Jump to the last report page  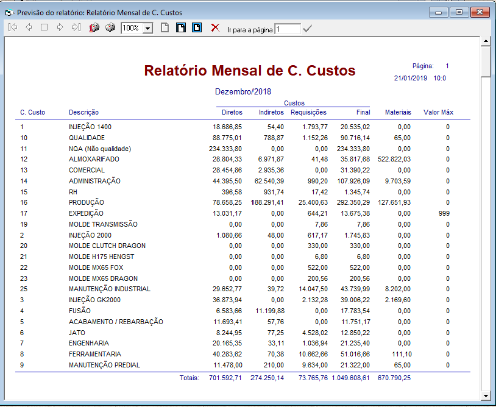tap(76, 27)
